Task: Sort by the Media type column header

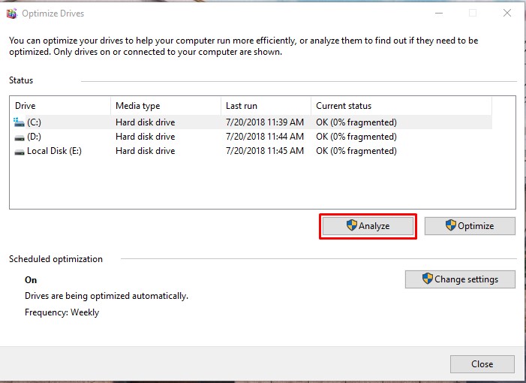Action: point(166,106)
